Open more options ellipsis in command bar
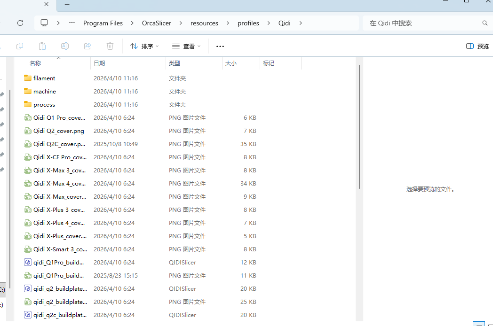The height and width of the screenshot is (326, 493). click(220, 47)
